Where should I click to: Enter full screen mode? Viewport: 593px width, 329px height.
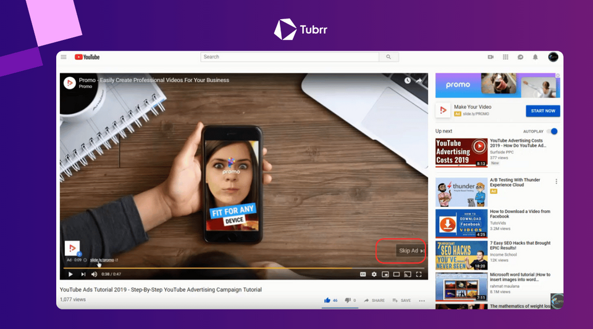[x=419, y=274]
